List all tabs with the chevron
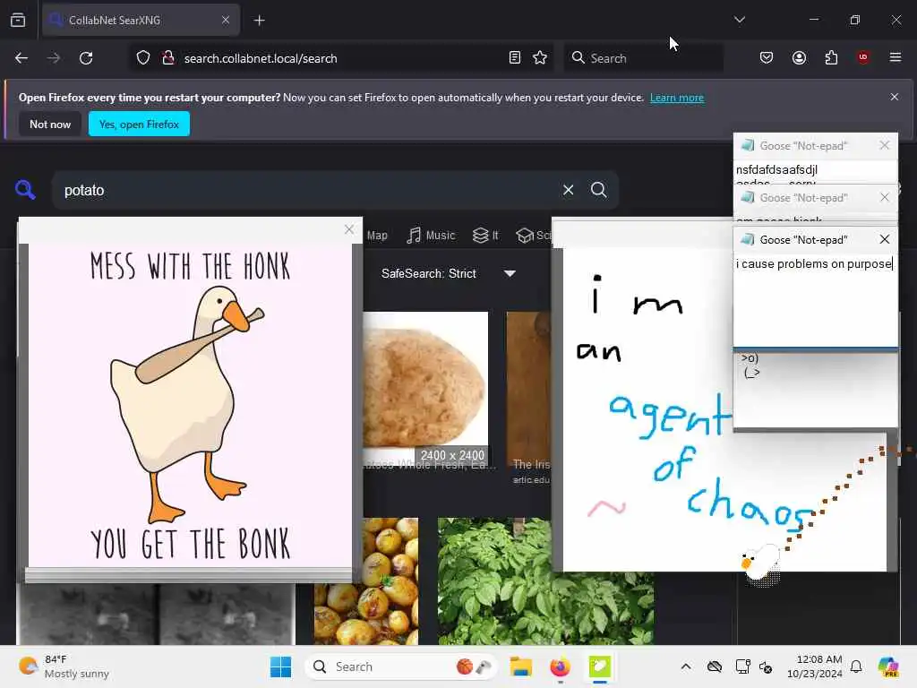The width and height of the screenshot is (917, 688). [x=740, y=20]
